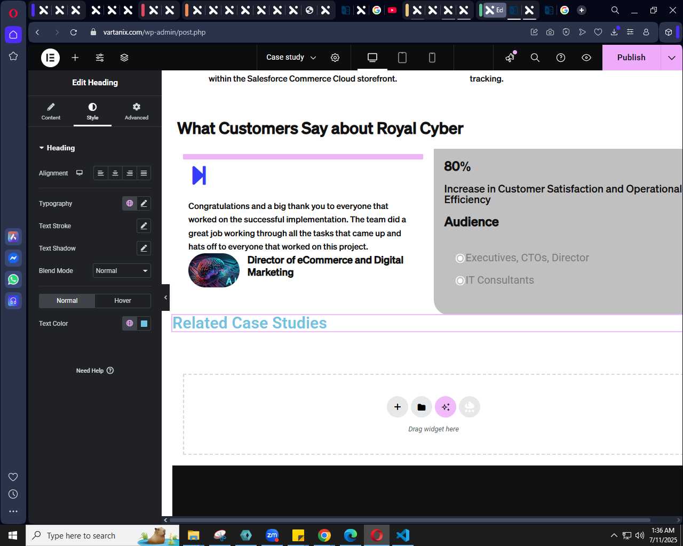
Task: Click Build with AI sparkle button
Action: [x=446, y=407]
